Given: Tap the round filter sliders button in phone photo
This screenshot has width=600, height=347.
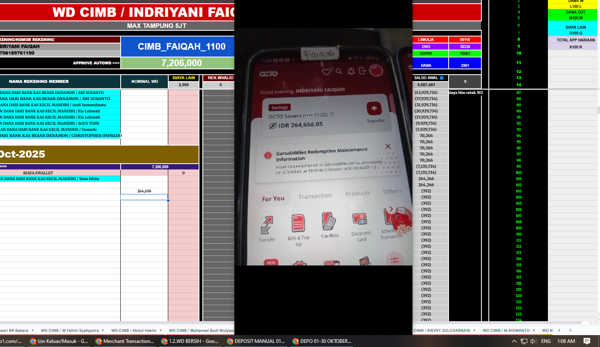Looking at the screenshot, I should (395, 260).
